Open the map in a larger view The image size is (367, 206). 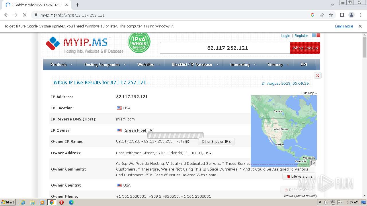pos(313,163)
